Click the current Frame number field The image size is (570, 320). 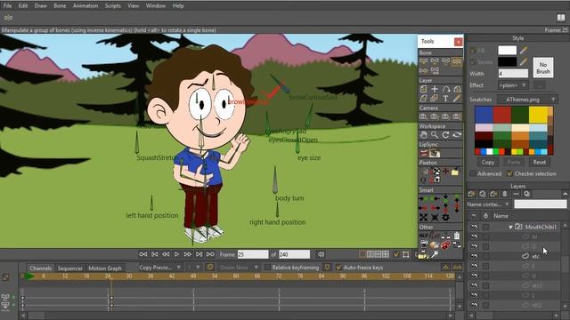pos(253,254)
